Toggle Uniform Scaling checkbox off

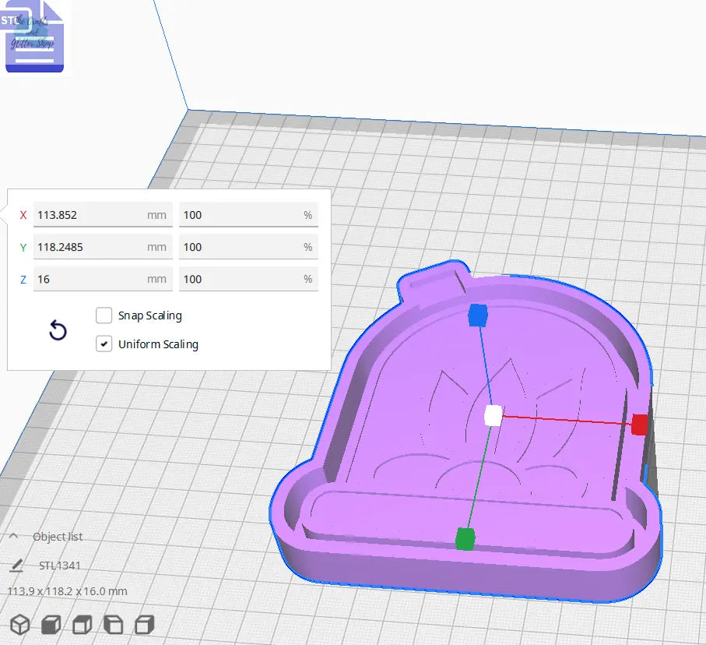(x=104, y=344)
